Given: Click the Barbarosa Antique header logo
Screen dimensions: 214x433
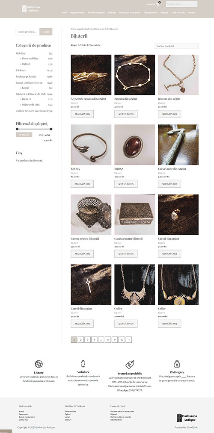Looking at the screenshot, I should click(x=30, y=8).
